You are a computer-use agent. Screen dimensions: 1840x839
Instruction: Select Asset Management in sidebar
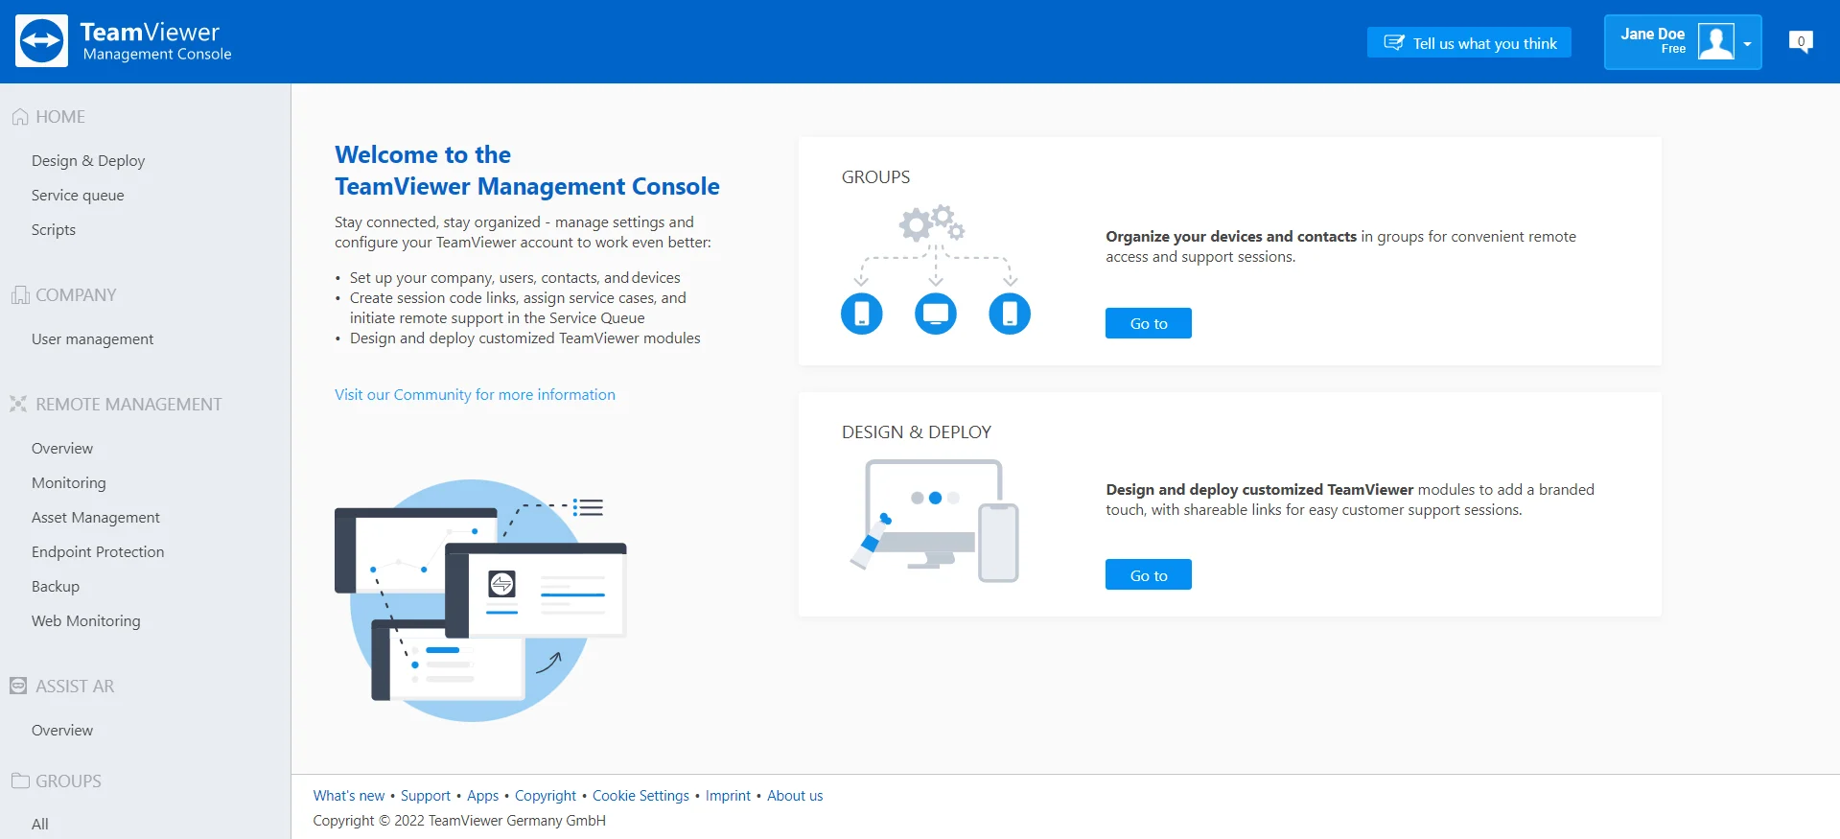96,518
